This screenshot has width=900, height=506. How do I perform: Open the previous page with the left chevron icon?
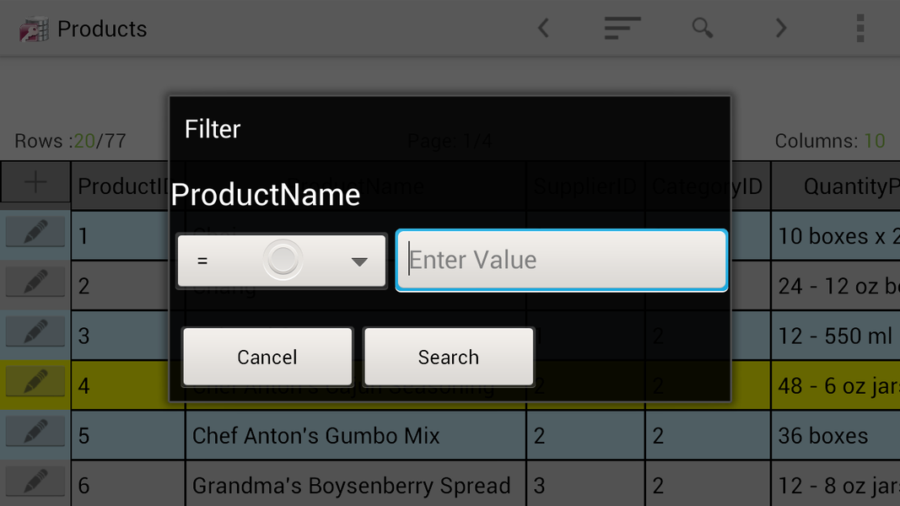542,28
